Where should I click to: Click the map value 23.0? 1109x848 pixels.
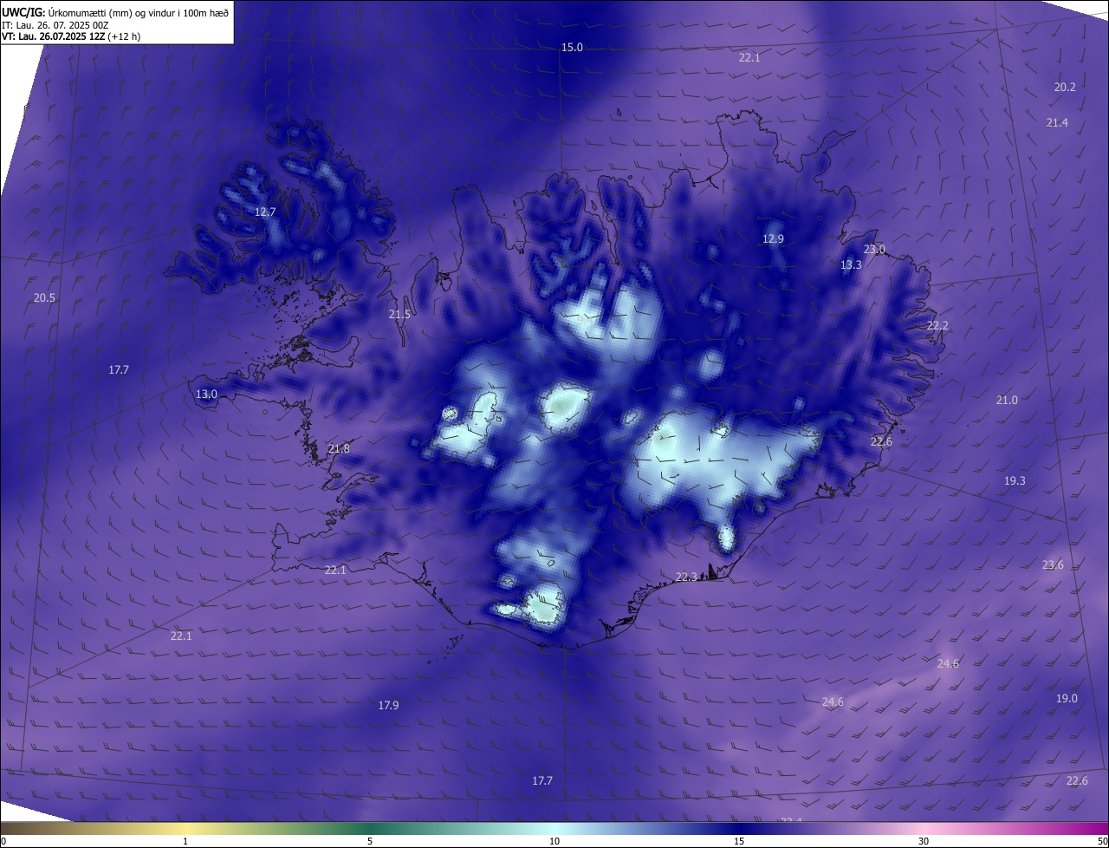(874, 250)
